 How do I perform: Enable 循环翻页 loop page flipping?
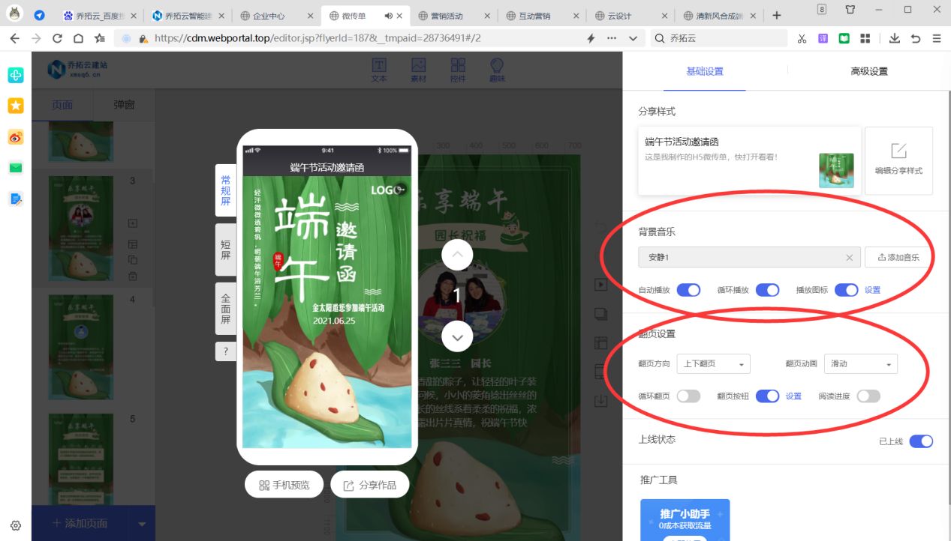click(688, 396)
